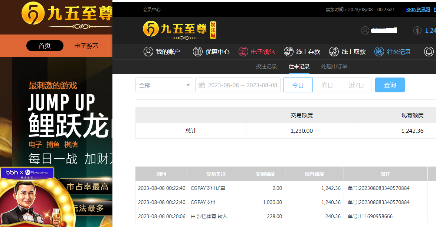Click the 线上取款 withdrawal icon
The width and height of the screenshot is (436, 227).
(x=334, y=52)
